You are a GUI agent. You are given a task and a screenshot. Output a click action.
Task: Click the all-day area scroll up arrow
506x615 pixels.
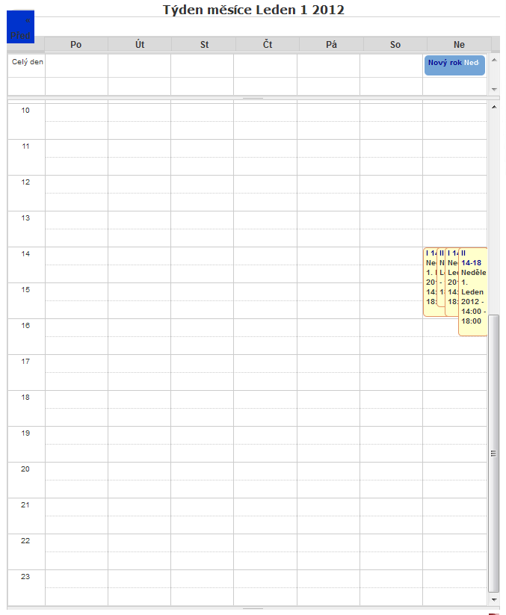(493, 58)
